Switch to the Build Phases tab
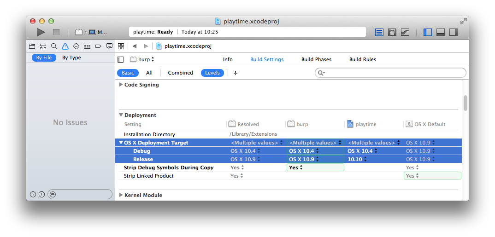This screenshot has width=495, height=237. click(316, 59)
